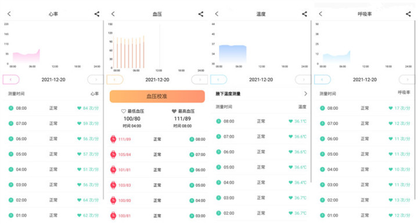
Task: Click 心率 column header in the list
Action: pos(95,93)
